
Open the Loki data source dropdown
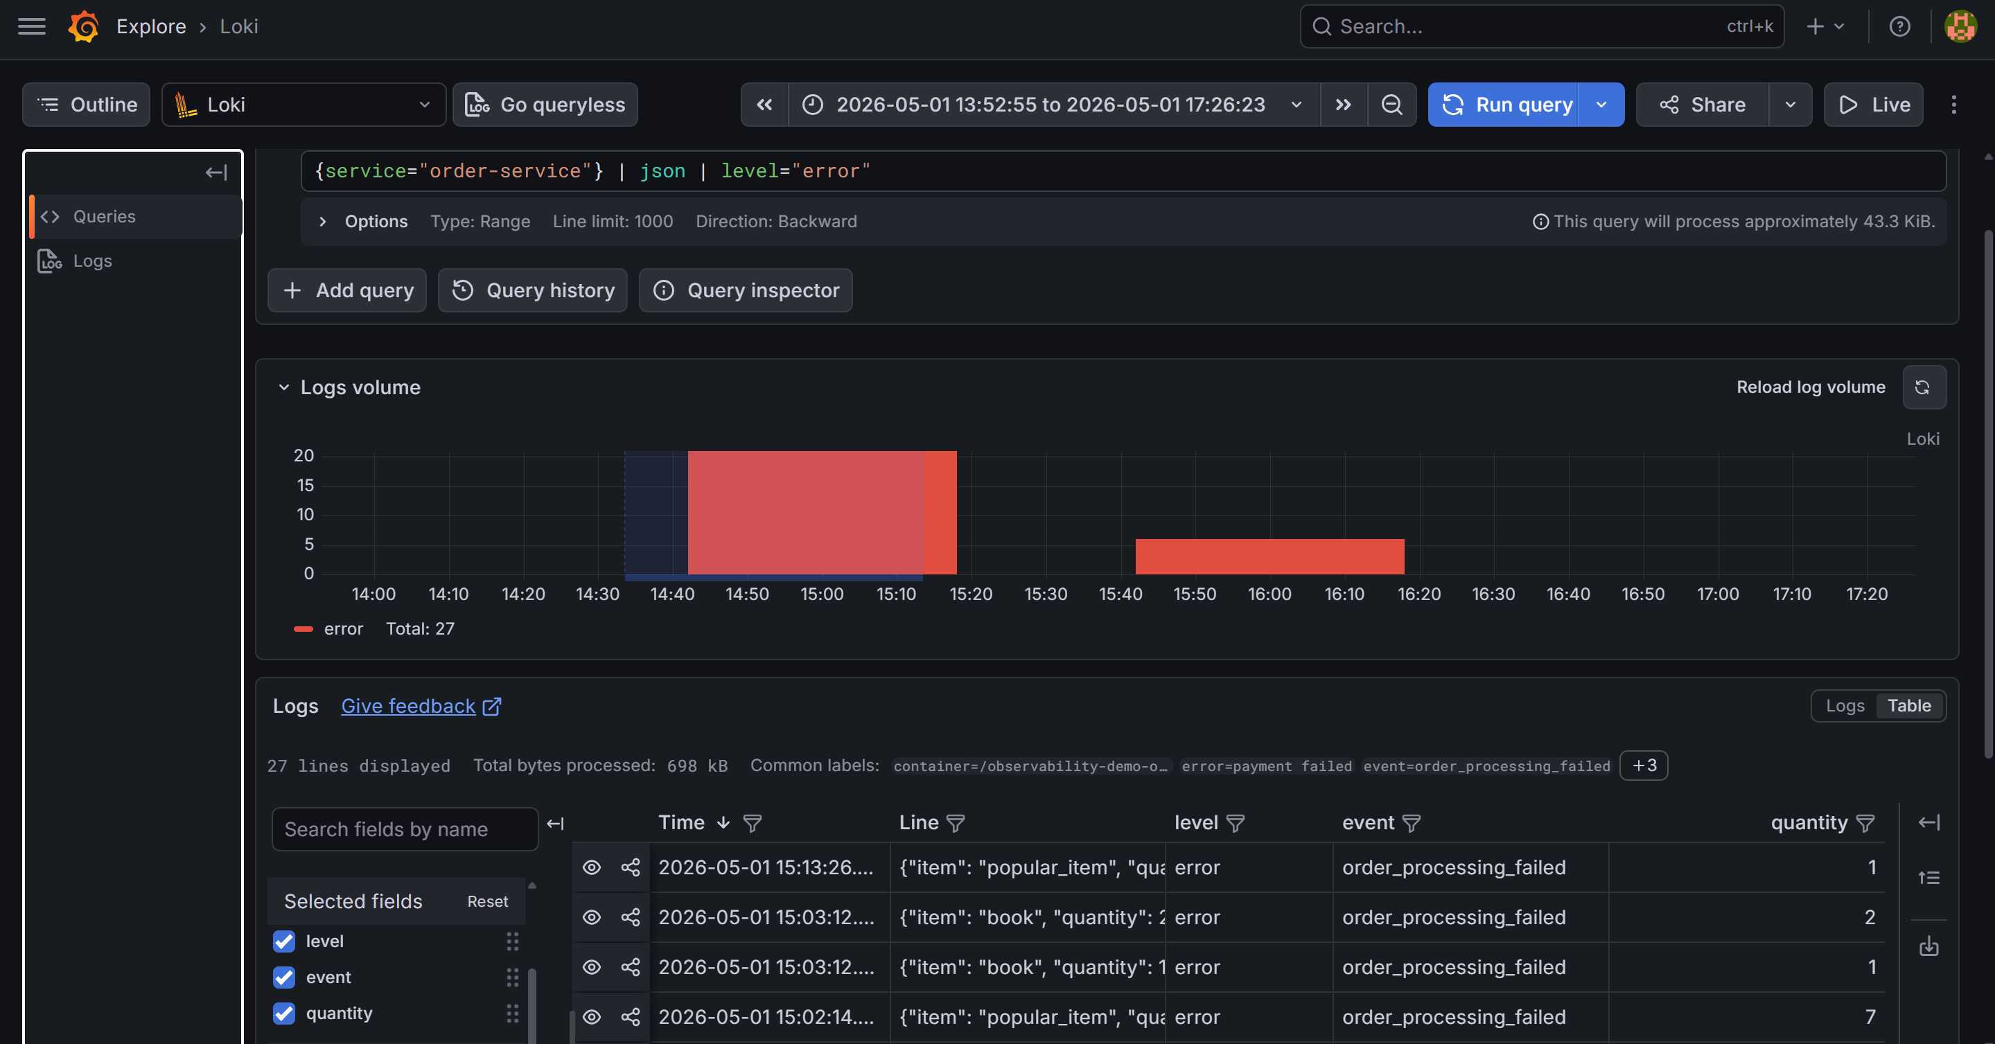click(304, 105)
